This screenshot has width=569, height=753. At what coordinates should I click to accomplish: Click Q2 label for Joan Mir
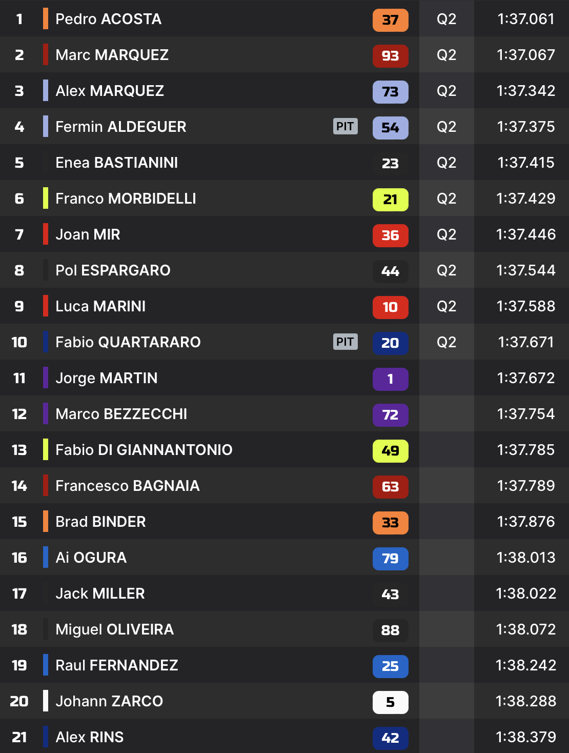pos(446,234)
